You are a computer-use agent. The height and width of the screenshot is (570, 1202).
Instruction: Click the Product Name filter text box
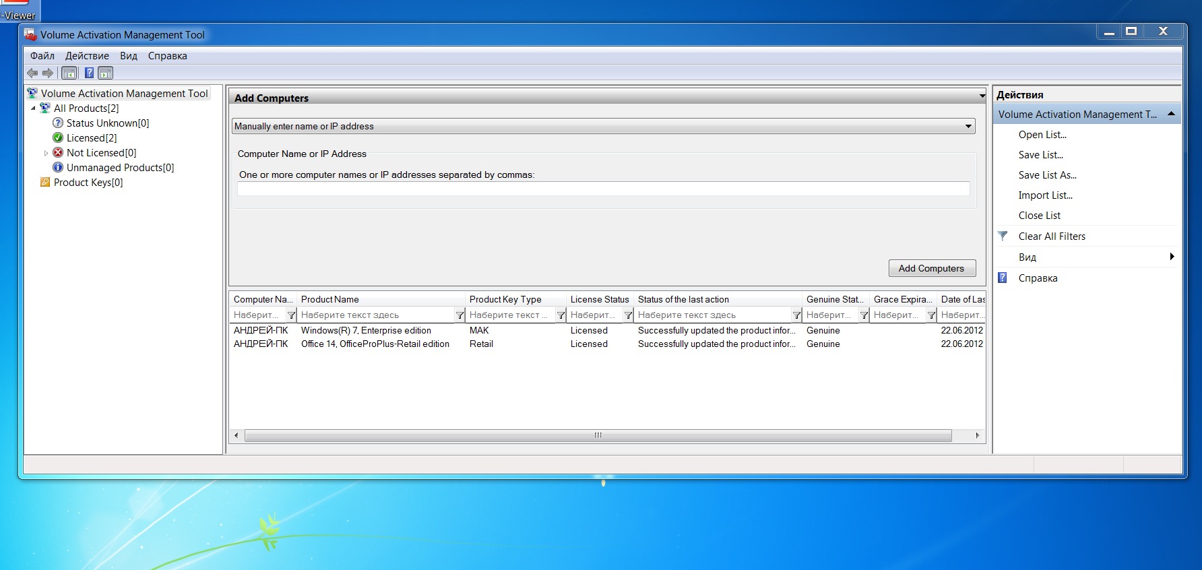(x=376, y=315)
